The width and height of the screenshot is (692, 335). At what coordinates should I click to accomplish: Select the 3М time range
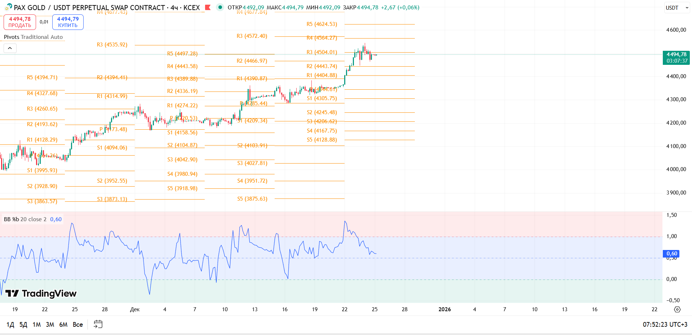(x=50, y=325)
